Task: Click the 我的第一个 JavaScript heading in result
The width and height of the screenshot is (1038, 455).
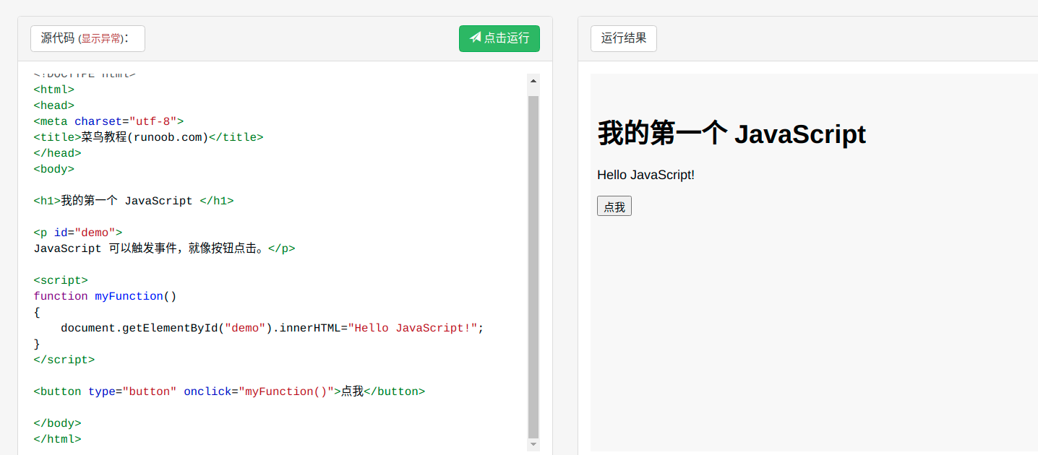Action: 732,134
